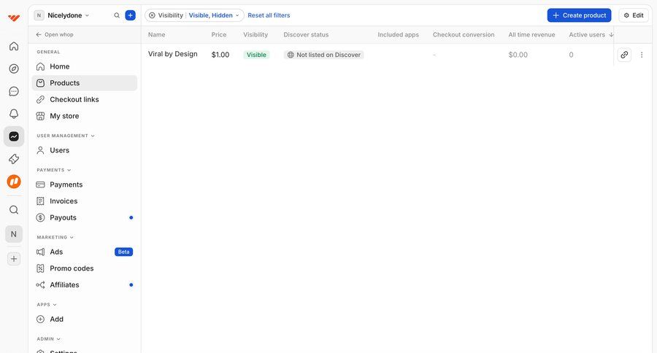Click the Edit button
657x353 pixels.
click(x=633, y=15)
